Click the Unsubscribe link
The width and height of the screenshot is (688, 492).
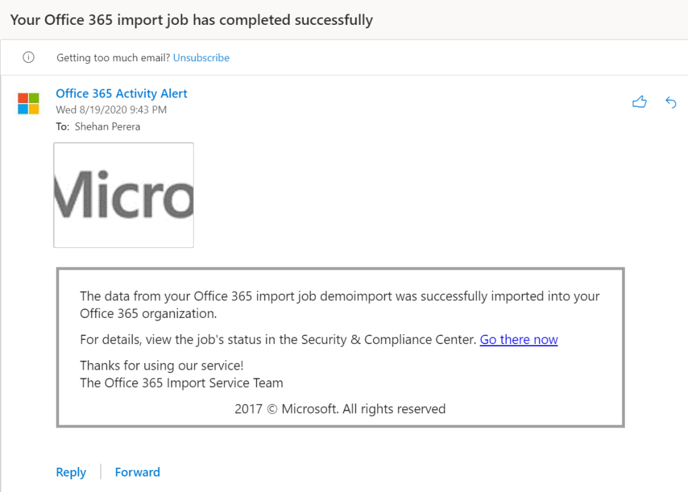tap(201, 58)
